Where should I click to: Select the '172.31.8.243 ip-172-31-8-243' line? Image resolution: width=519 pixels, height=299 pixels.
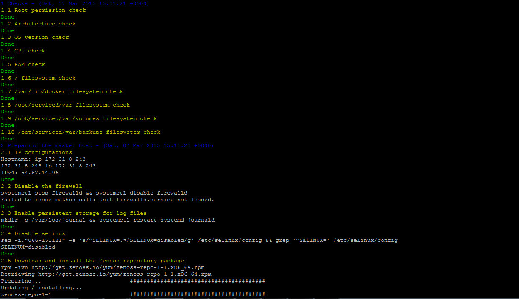(48, 166)
